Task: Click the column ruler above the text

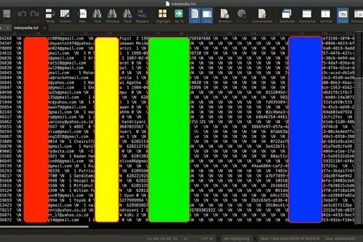Action: point(177,33)
